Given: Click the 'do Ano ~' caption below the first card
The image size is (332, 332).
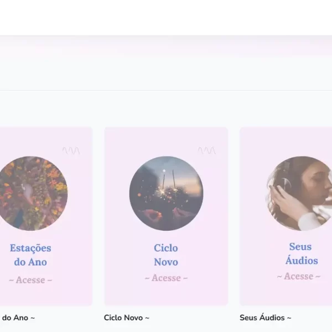Looking at the screenshot, I should point(18,318).
